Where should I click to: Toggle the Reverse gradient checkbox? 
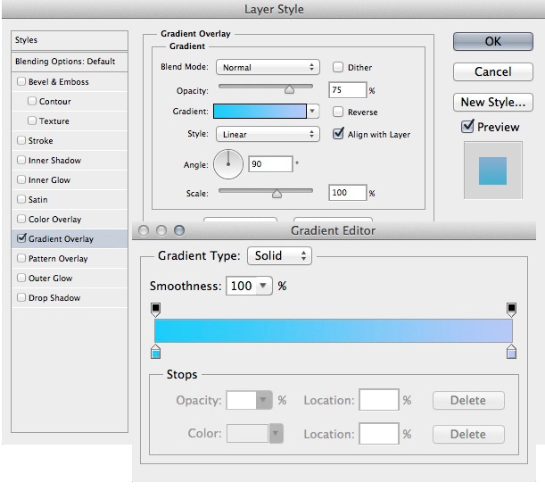click(338, 112)
